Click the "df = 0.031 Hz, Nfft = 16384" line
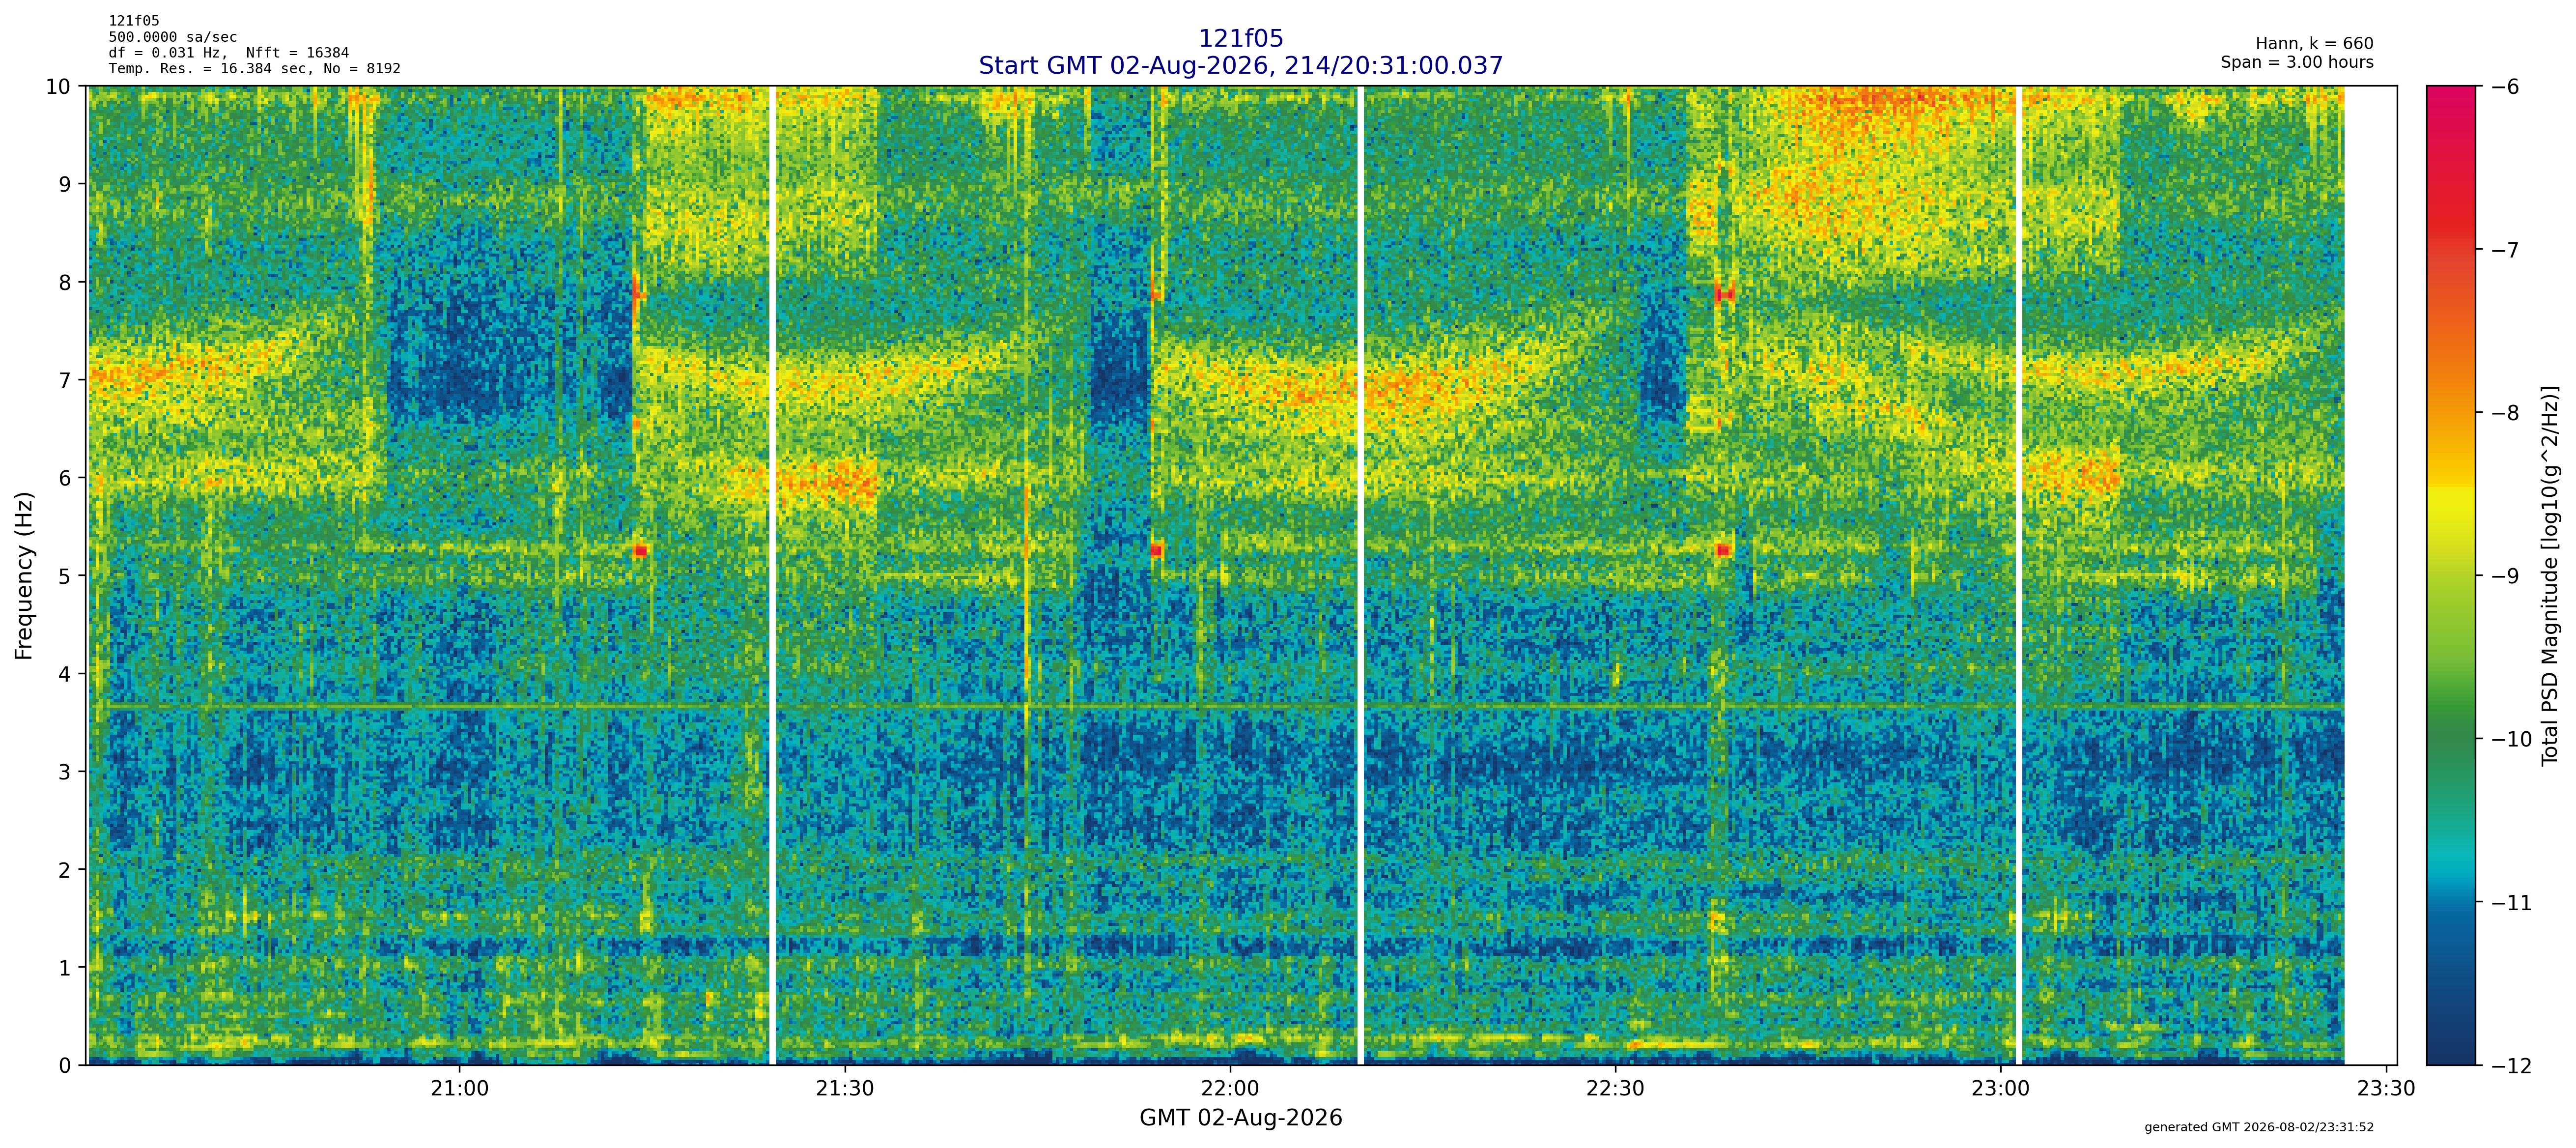The width and height of the screenshot is (2576, 1148). click(x=229, y=53)
